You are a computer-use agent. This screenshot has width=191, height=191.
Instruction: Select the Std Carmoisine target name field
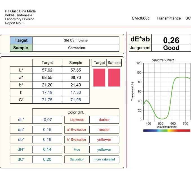click(76, 40)
